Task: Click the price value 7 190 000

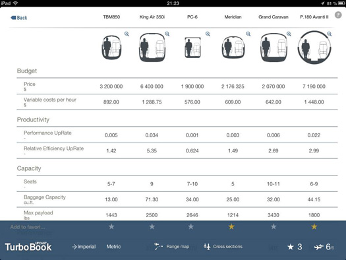Action: tap(314, 86)
